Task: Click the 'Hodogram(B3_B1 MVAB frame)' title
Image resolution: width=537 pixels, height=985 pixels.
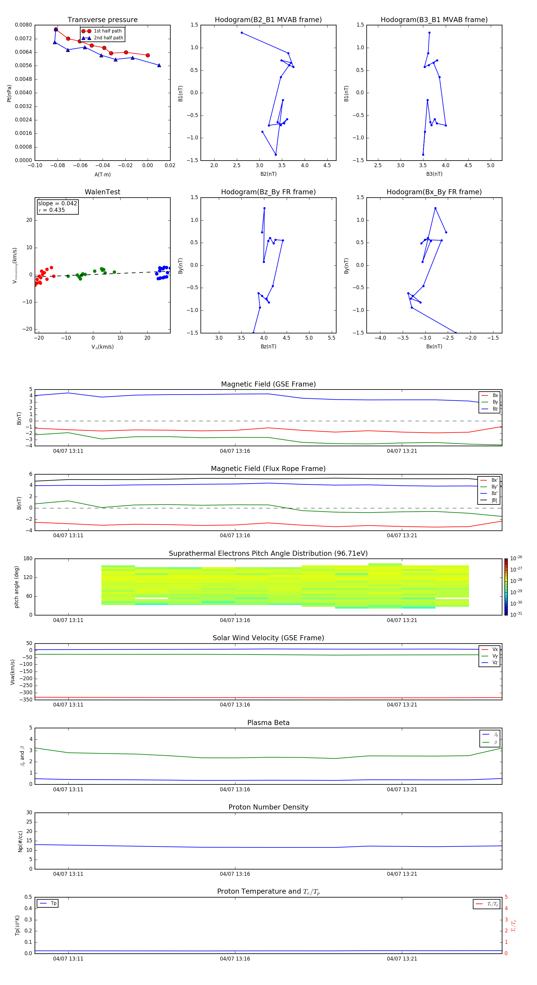Action: pyautogui.click(x=434, y=20)
